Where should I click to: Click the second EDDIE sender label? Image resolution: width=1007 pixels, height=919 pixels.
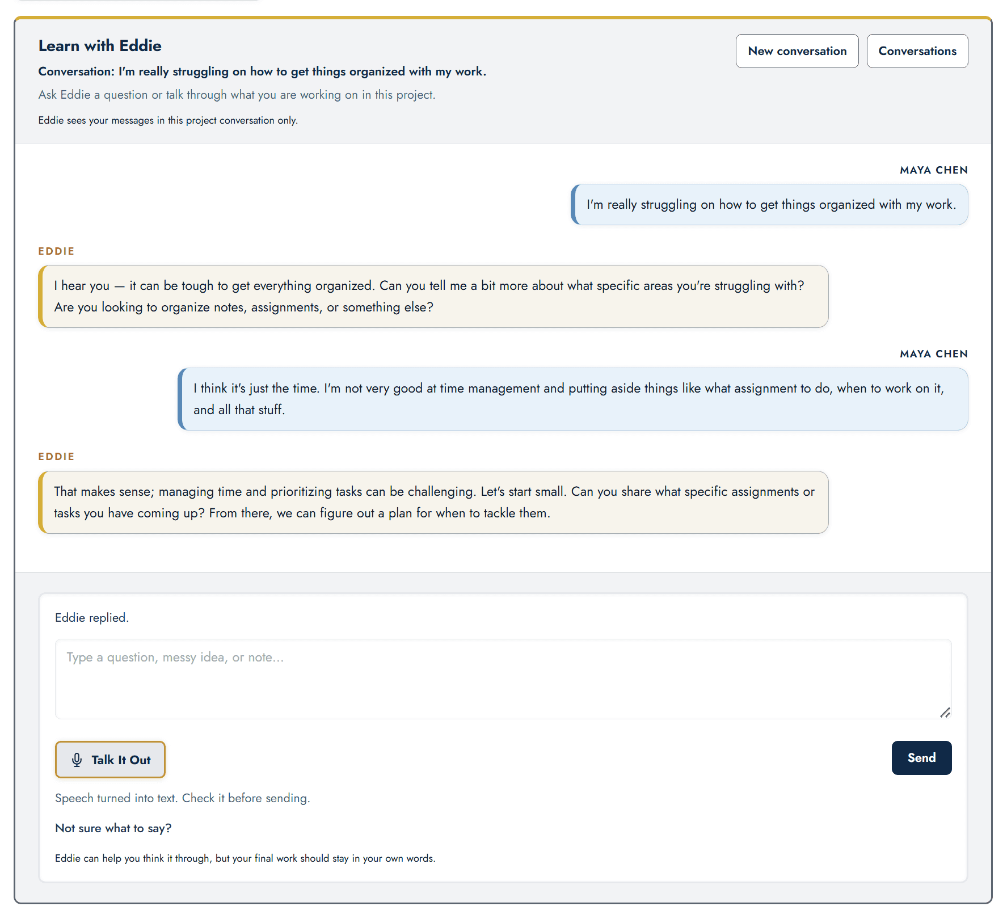pos(56,457)
